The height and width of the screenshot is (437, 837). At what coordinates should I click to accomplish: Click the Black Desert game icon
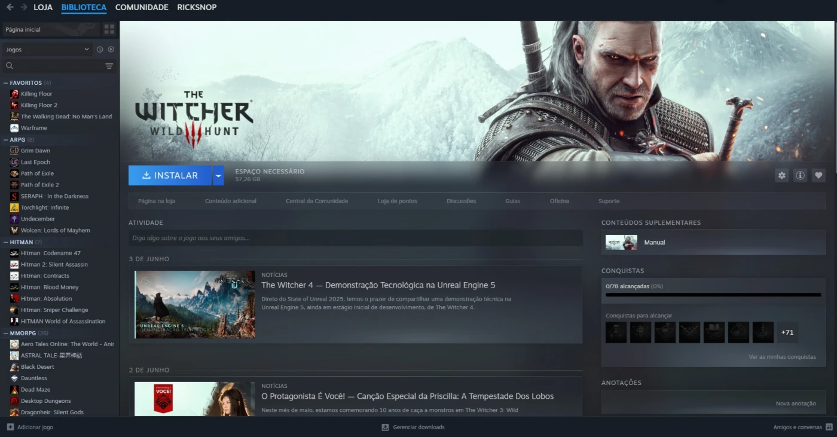[14, 367]
